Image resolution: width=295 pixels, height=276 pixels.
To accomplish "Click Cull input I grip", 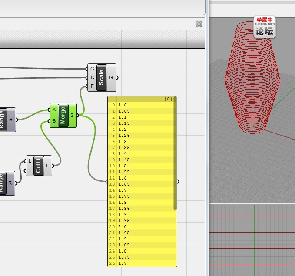I will pyautogui.click(x=25, y=170).
